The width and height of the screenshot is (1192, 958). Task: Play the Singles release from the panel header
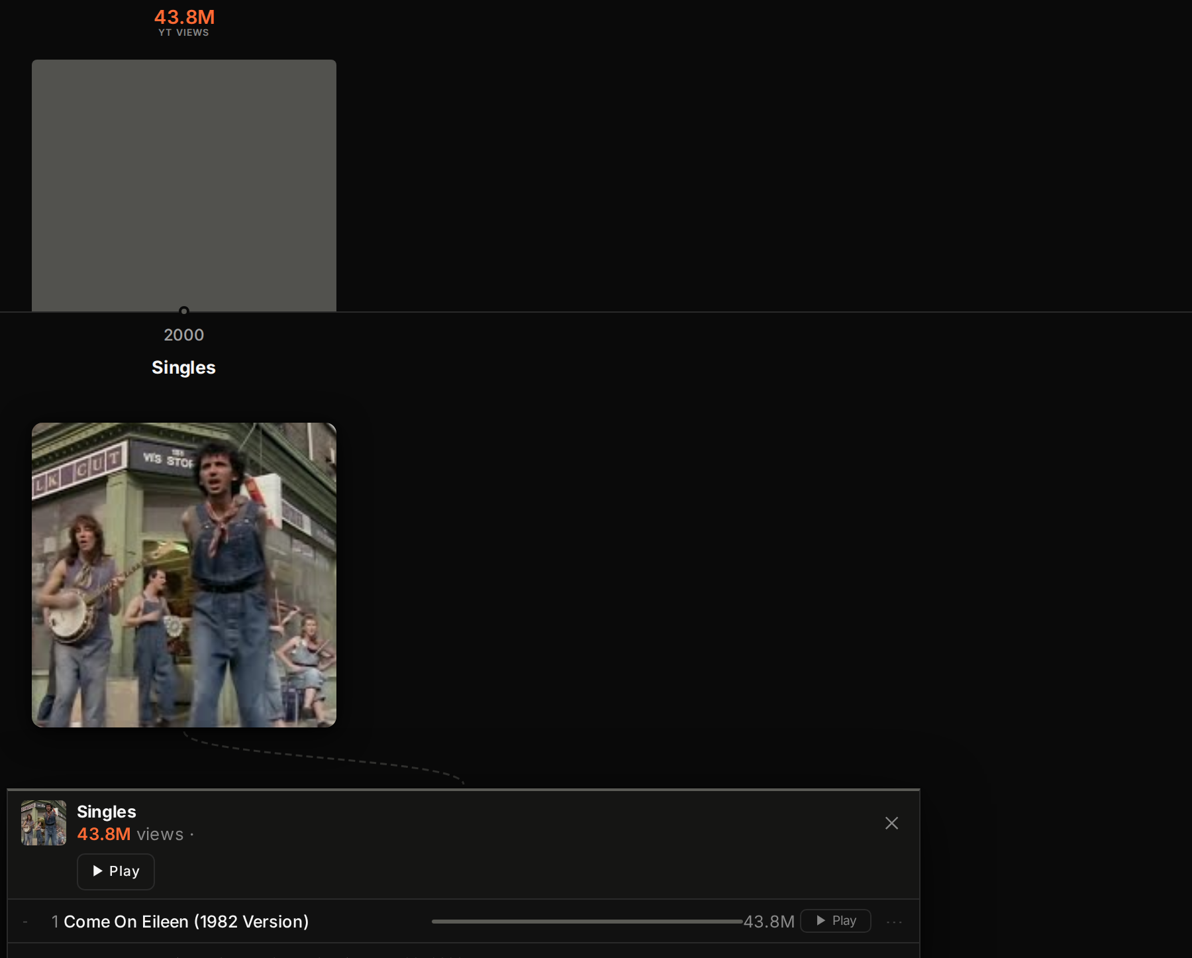(x=116, y=871)
